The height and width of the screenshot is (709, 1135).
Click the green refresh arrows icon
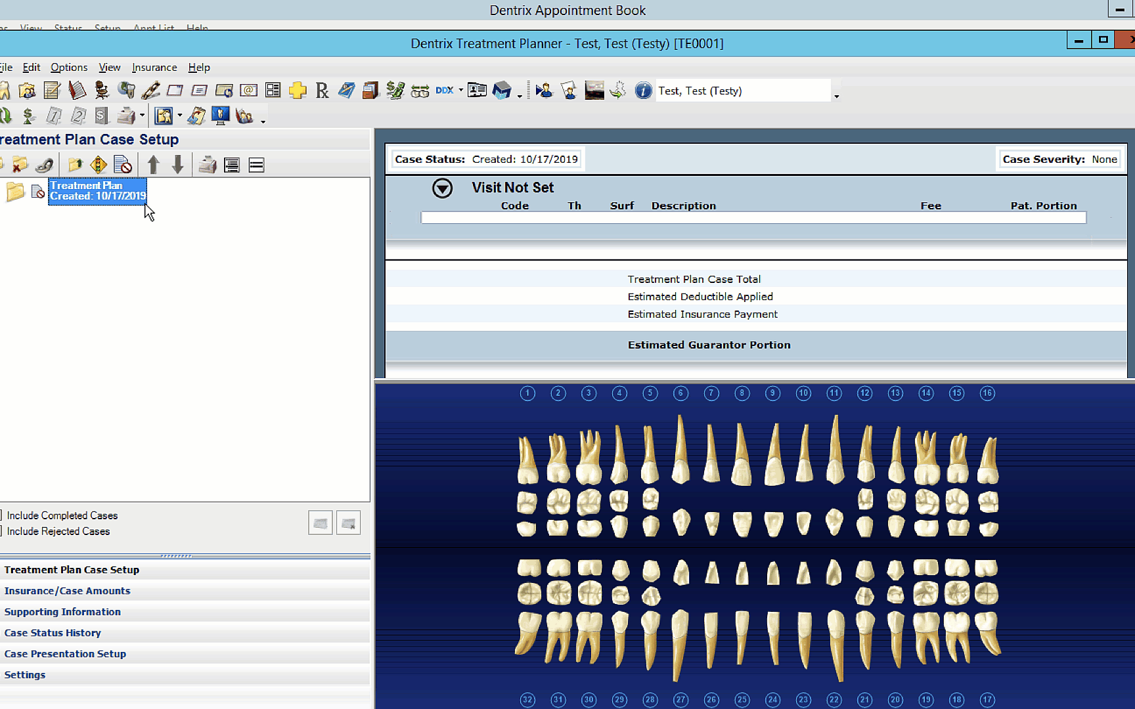point(5,116)
